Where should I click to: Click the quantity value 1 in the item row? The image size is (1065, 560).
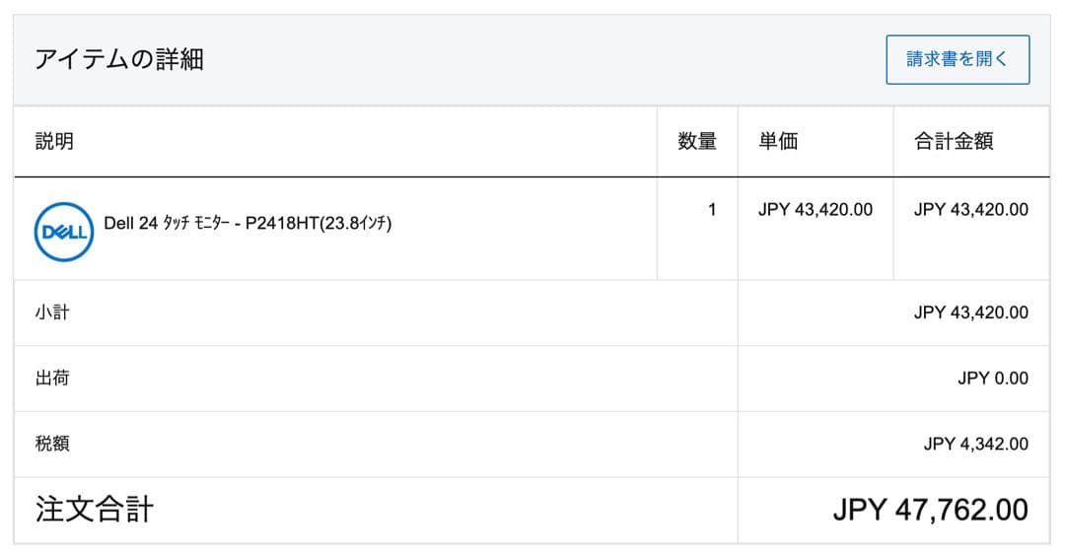(x=712, y=209)
